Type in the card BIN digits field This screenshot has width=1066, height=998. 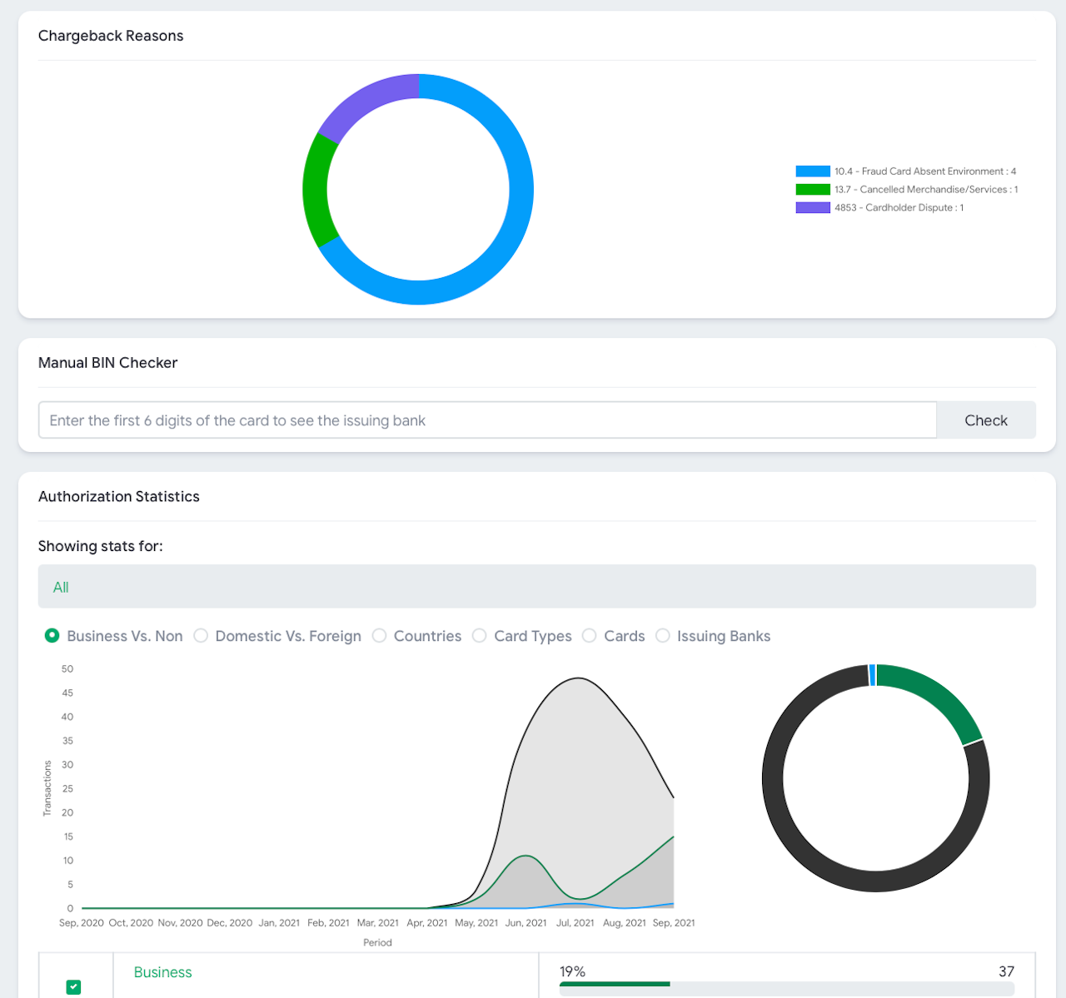[487, 420]
